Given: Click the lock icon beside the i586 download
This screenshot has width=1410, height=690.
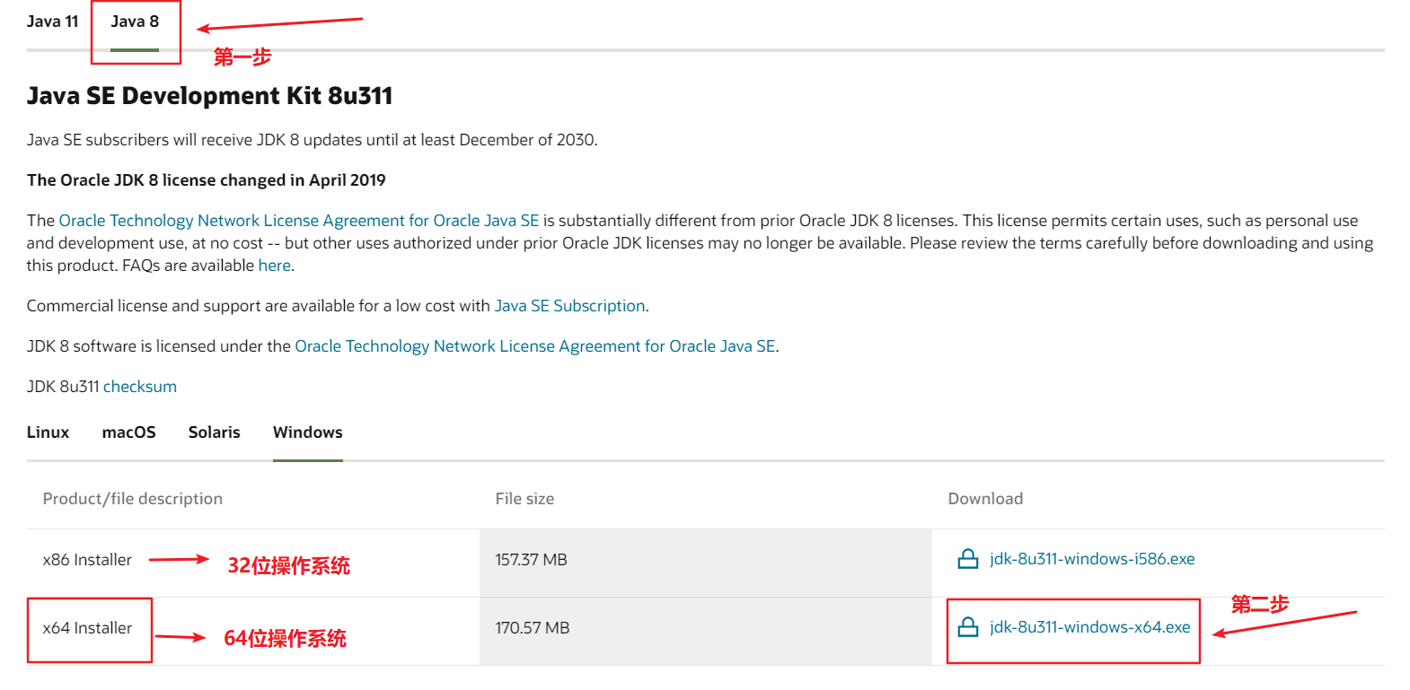Looking at the screenshot, I should pyautogui.click(x=968, y=559).
